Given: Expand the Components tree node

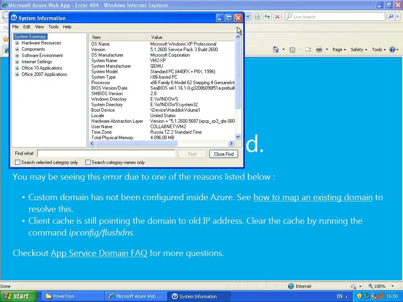Looking at the screenshot, I should click(x=17, y=49).
